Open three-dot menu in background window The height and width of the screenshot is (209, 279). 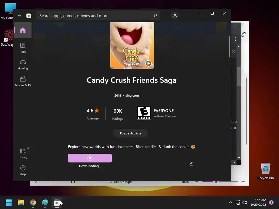click(x=235, y=39)
